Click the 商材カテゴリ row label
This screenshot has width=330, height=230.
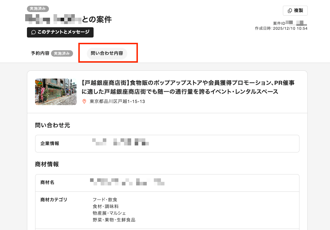(54, 200)
